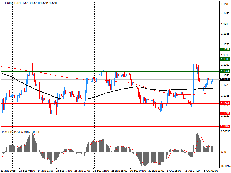Select the 1.1415 price scale value
The image size is (231, 173).
click(225, 24)
